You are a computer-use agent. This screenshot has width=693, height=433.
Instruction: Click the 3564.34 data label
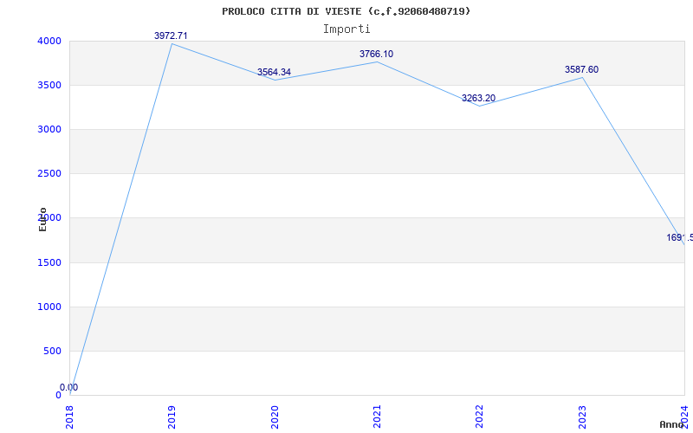pyautogui.click(x=274, y=72)
